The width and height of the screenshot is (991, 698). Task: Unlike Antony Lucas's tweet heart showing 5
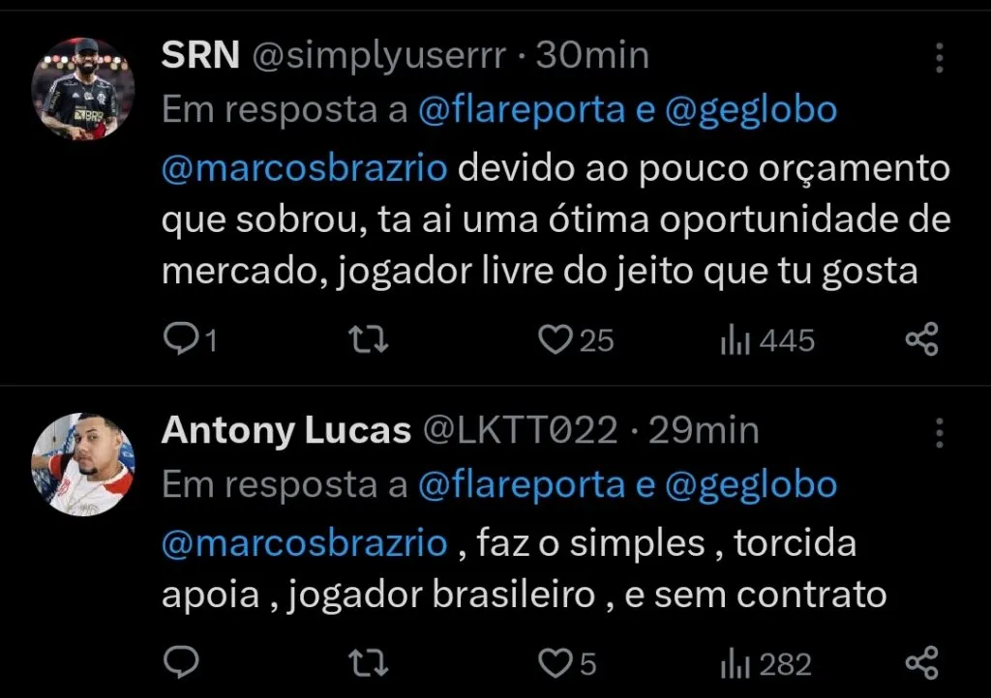point(556,664)
